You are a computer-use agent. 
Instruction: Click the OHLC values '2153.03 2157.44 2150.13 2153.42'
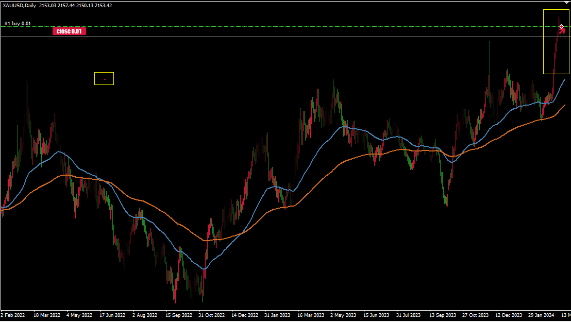75,6
